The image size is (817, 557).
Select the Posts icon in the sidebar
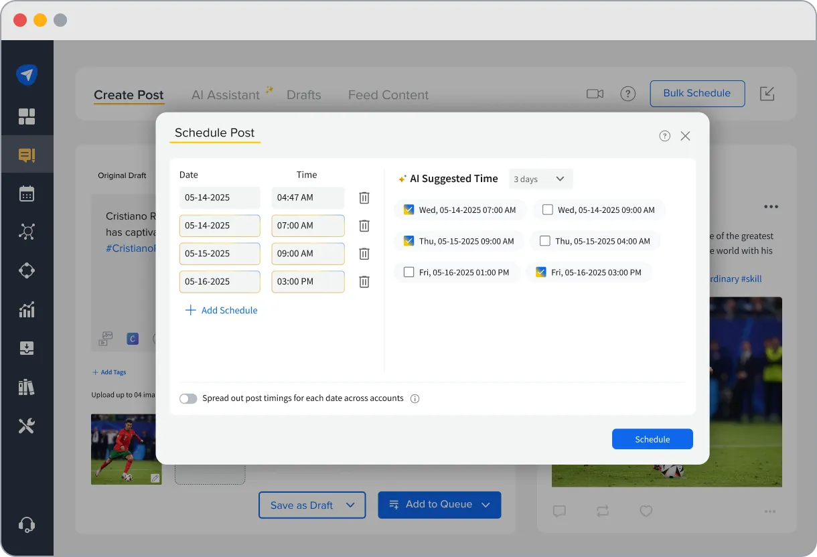pyautogui.click(x=27, y=154)
